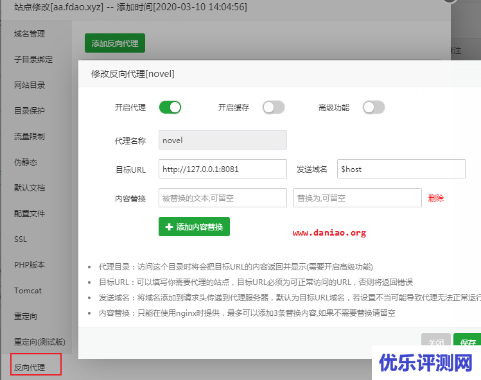Click the 目标URL input field
The image size is (481, 380).
(x=222, y=169)
